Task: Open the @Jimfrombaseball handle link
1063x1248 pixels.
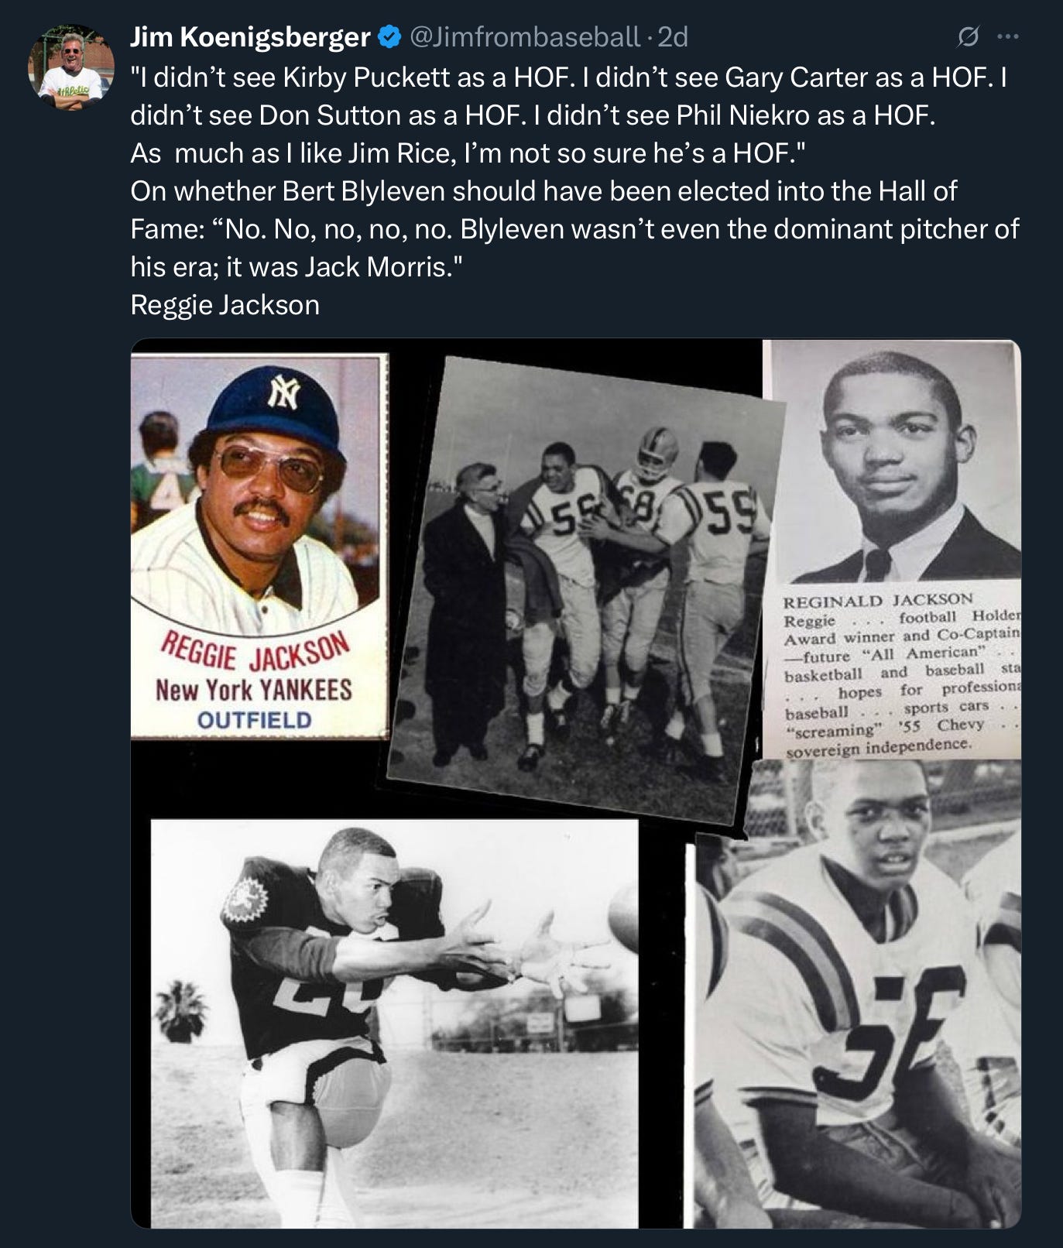Action: point(524,36)
